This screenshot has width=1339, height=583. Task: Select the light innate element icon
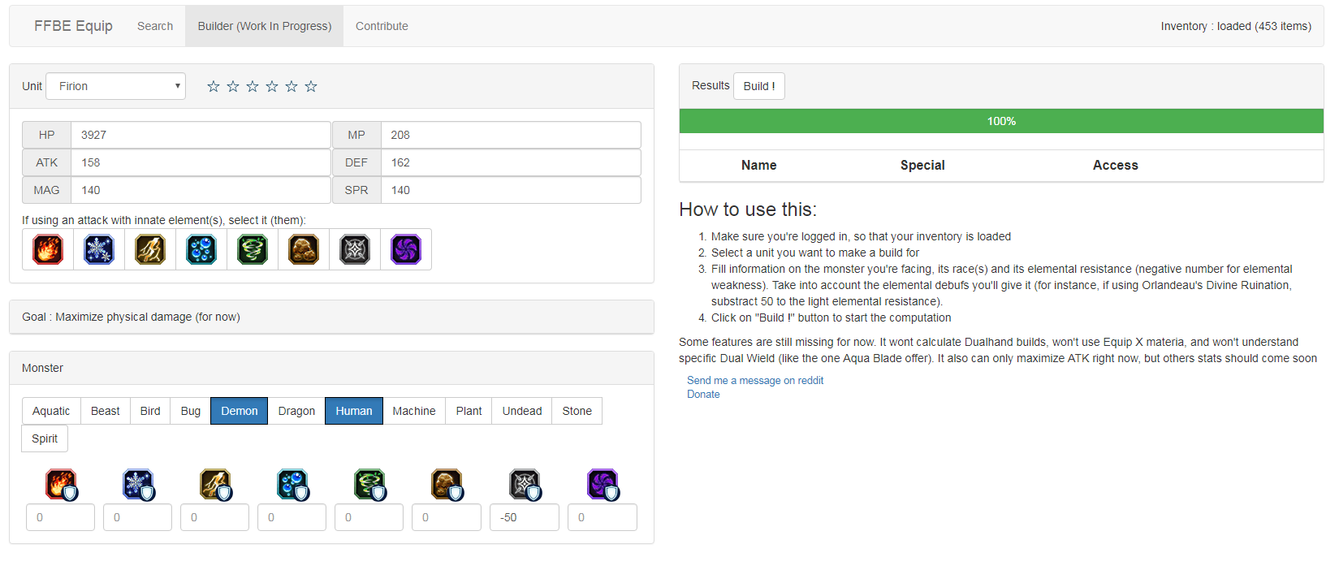click(355, 249)
